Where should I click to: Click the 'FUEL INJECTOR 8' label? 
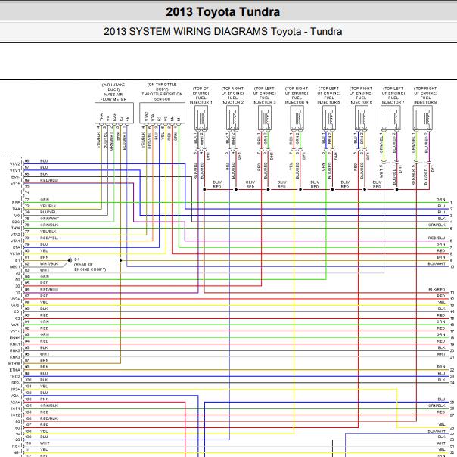pyautogui.click(x=425, y=100)
